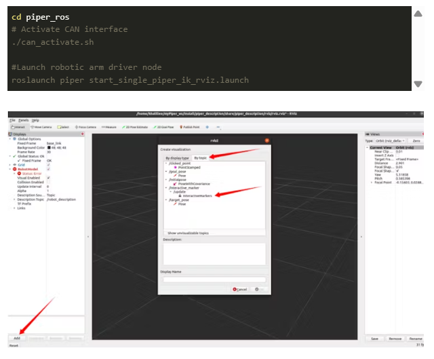Switch to the By topic tab
Screen dimensions: 434x359
200,157
